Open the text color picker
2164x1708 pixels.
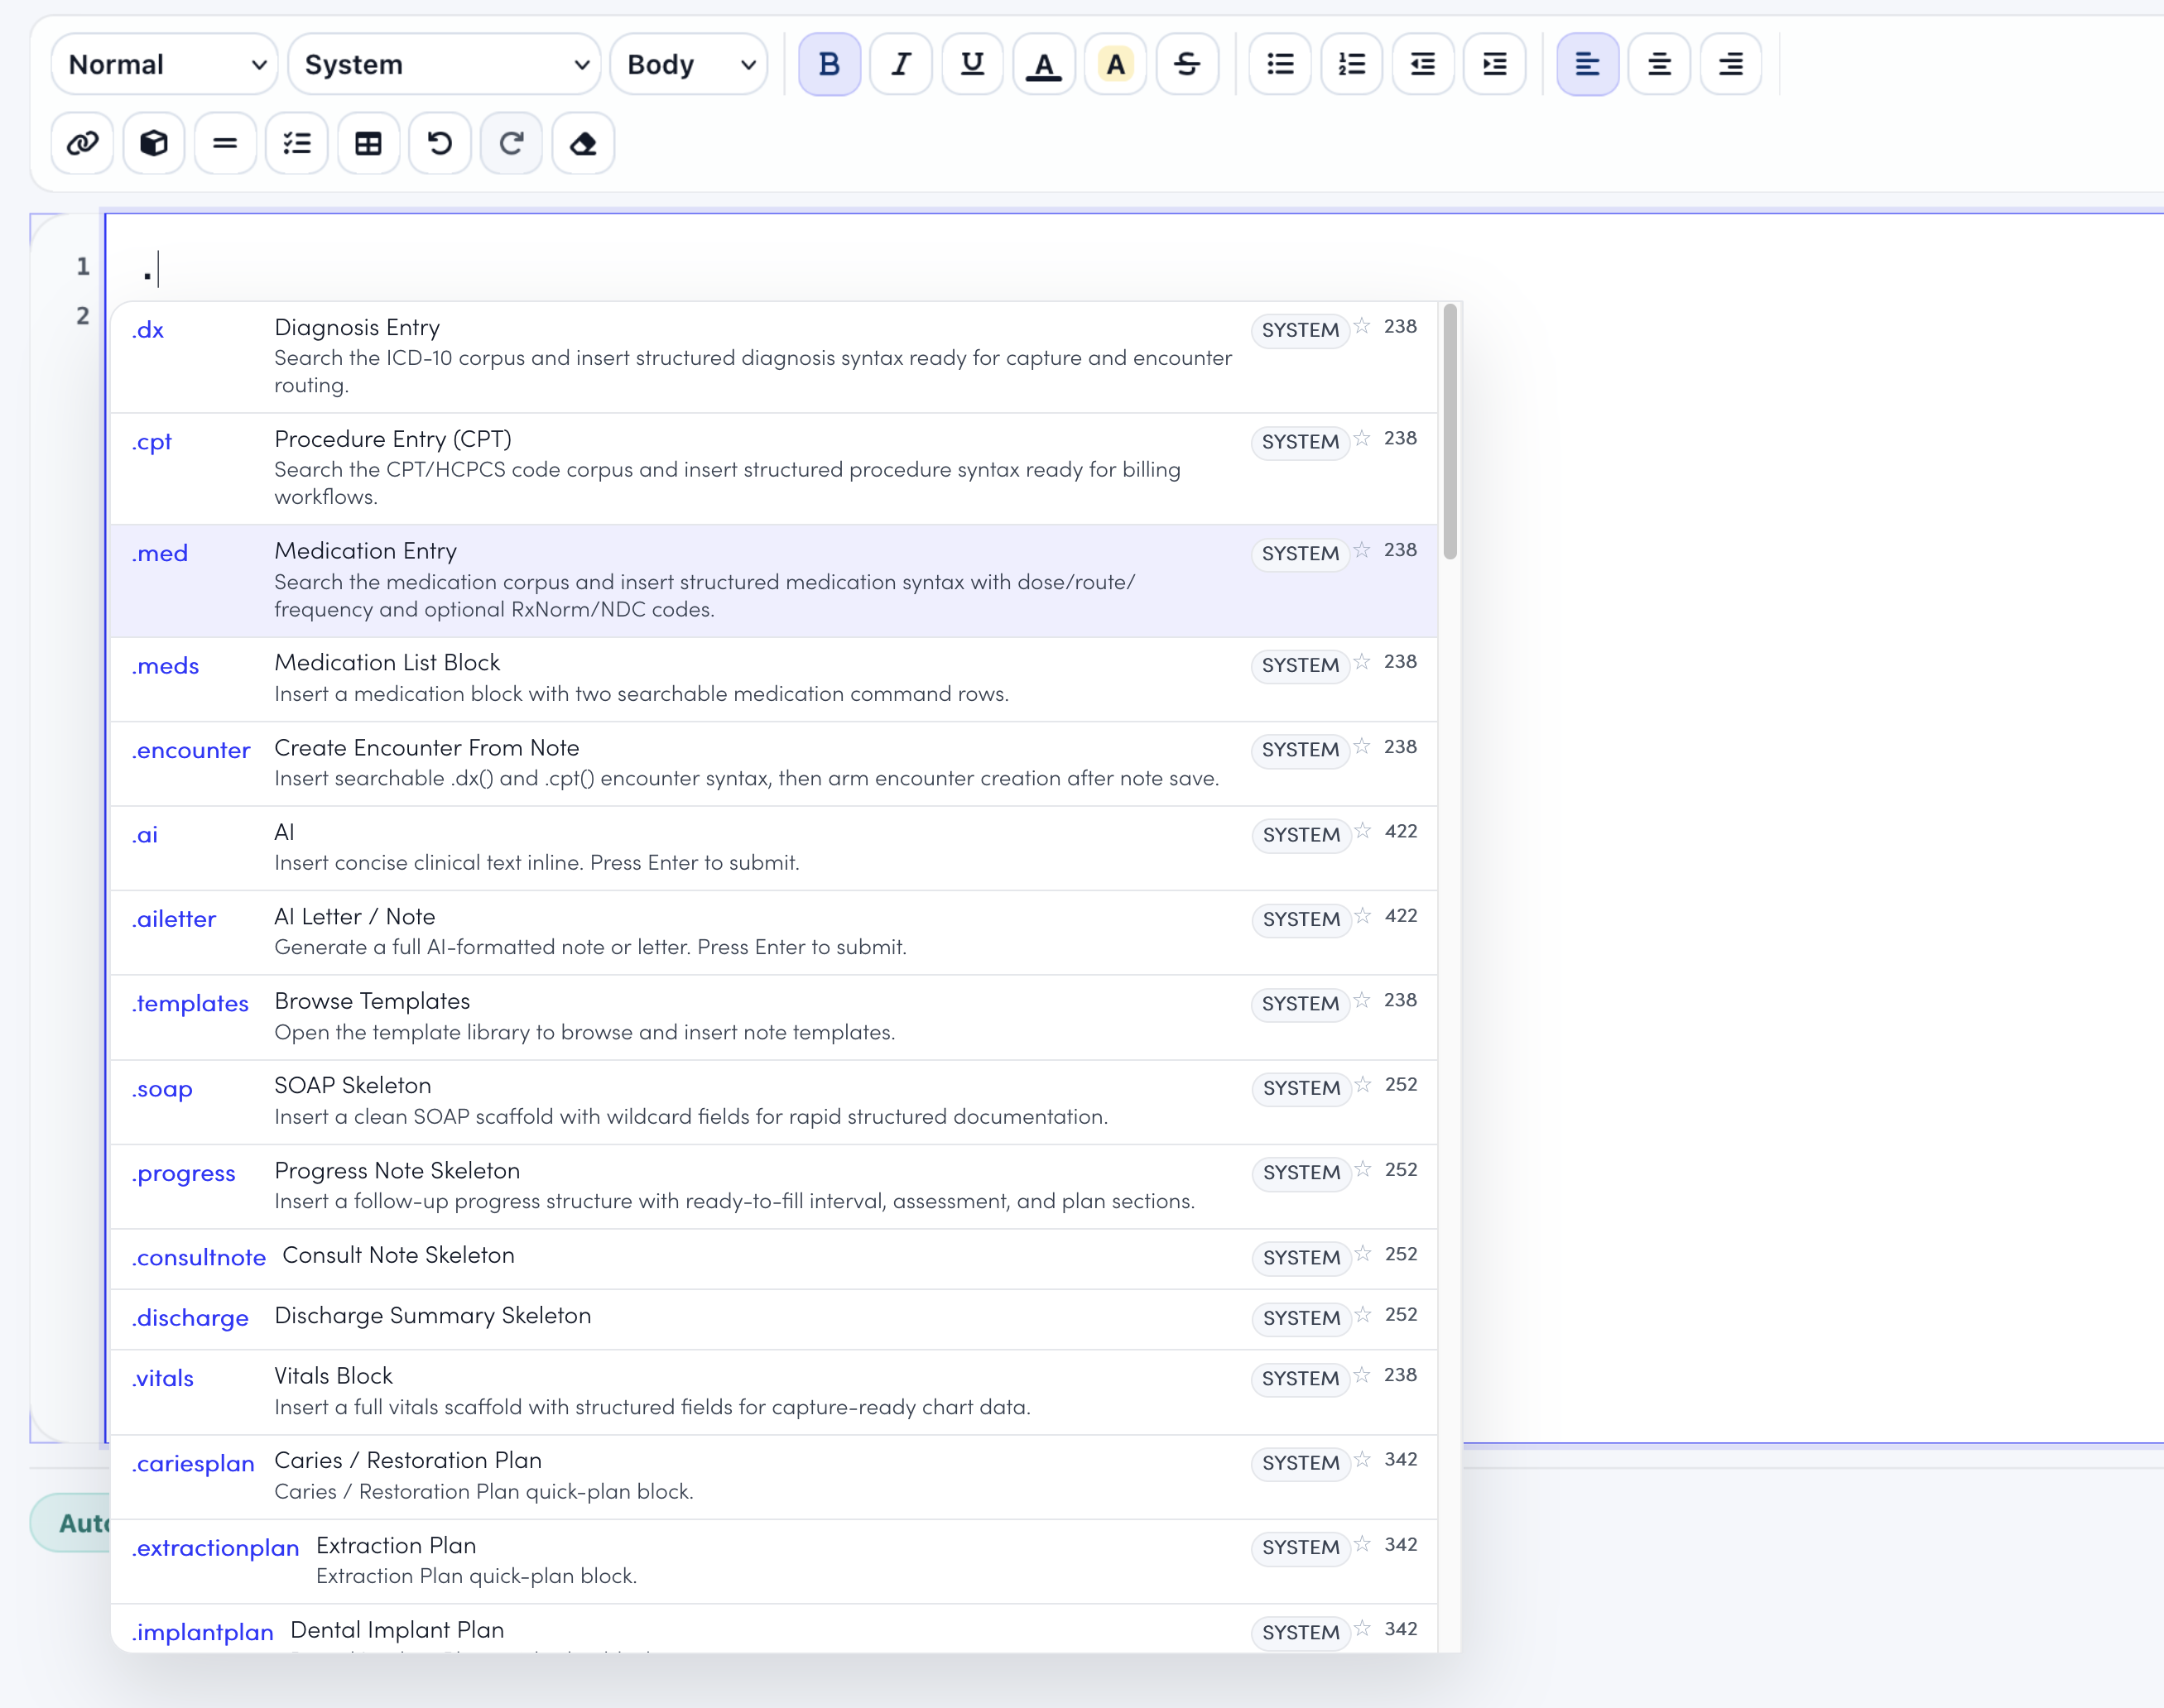coord(1043,64)
